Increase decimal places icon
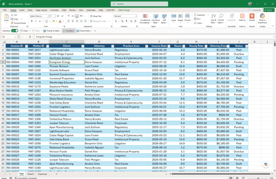 (x=131, y=21)
